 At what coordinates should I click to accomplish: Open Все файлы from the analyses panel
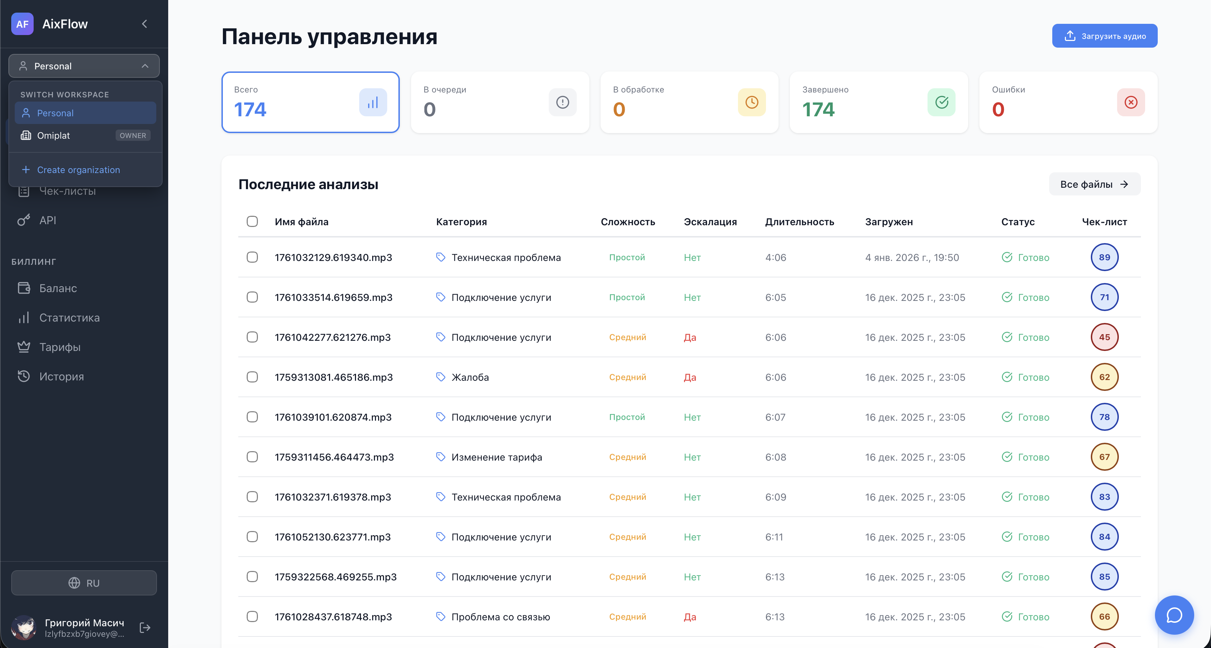[1094, 184]
